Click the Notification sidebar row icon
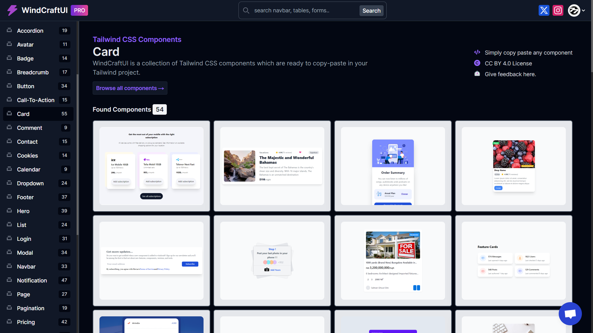This screenshot has height=333, width=593. pyautogui.click(x=9, y=280)
